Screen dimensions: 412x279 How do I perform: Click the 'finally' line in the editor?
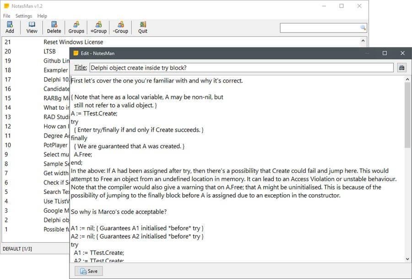pyautogui.click(x=79, y=138)
